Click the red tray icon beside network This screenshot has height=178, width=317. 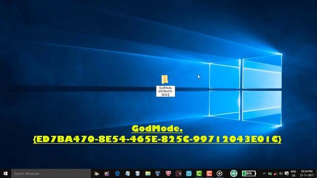[275, 174]
